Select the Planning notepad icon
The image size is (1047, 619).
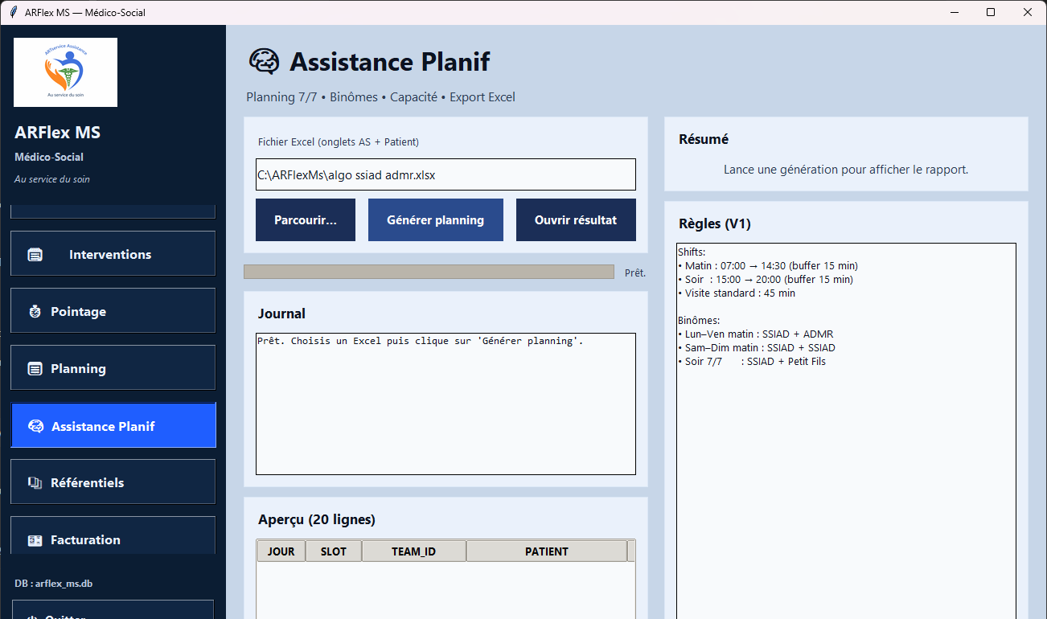tap(35, 367)
